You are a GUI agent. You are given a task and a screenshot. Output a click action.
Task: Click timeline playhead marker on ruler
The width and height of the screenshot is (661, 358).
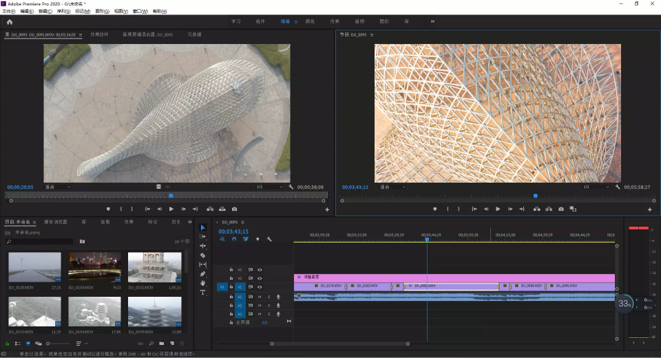(x=427, y=239)
